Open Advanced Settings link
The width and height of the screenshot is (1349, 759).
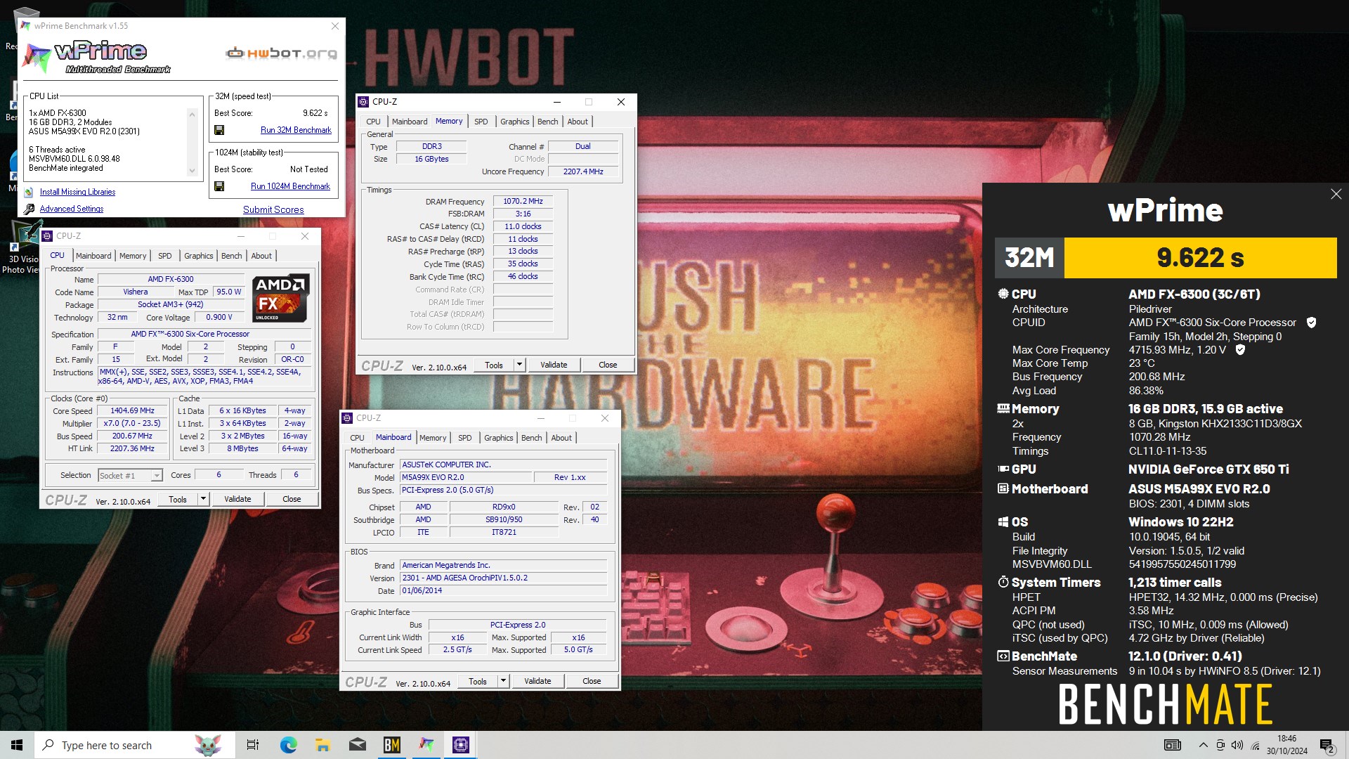[72, 209]
